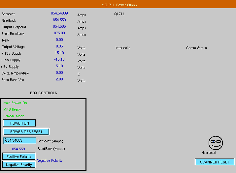Click the Heartbeat smiley face icon
Screen dimensions: 236x173
point(216,143)
